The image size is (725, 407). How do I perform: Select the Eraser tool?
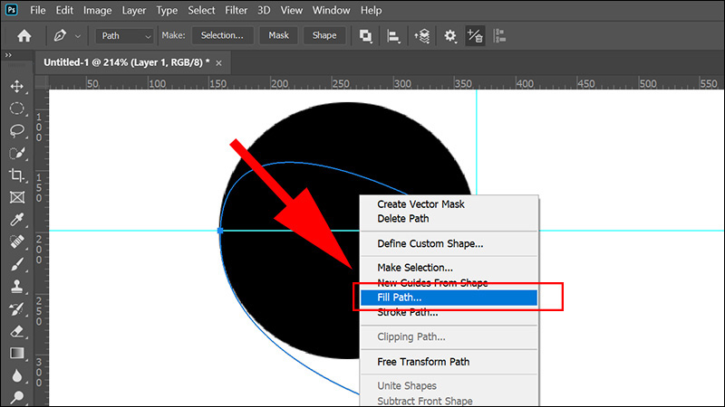tap(17, 331)
